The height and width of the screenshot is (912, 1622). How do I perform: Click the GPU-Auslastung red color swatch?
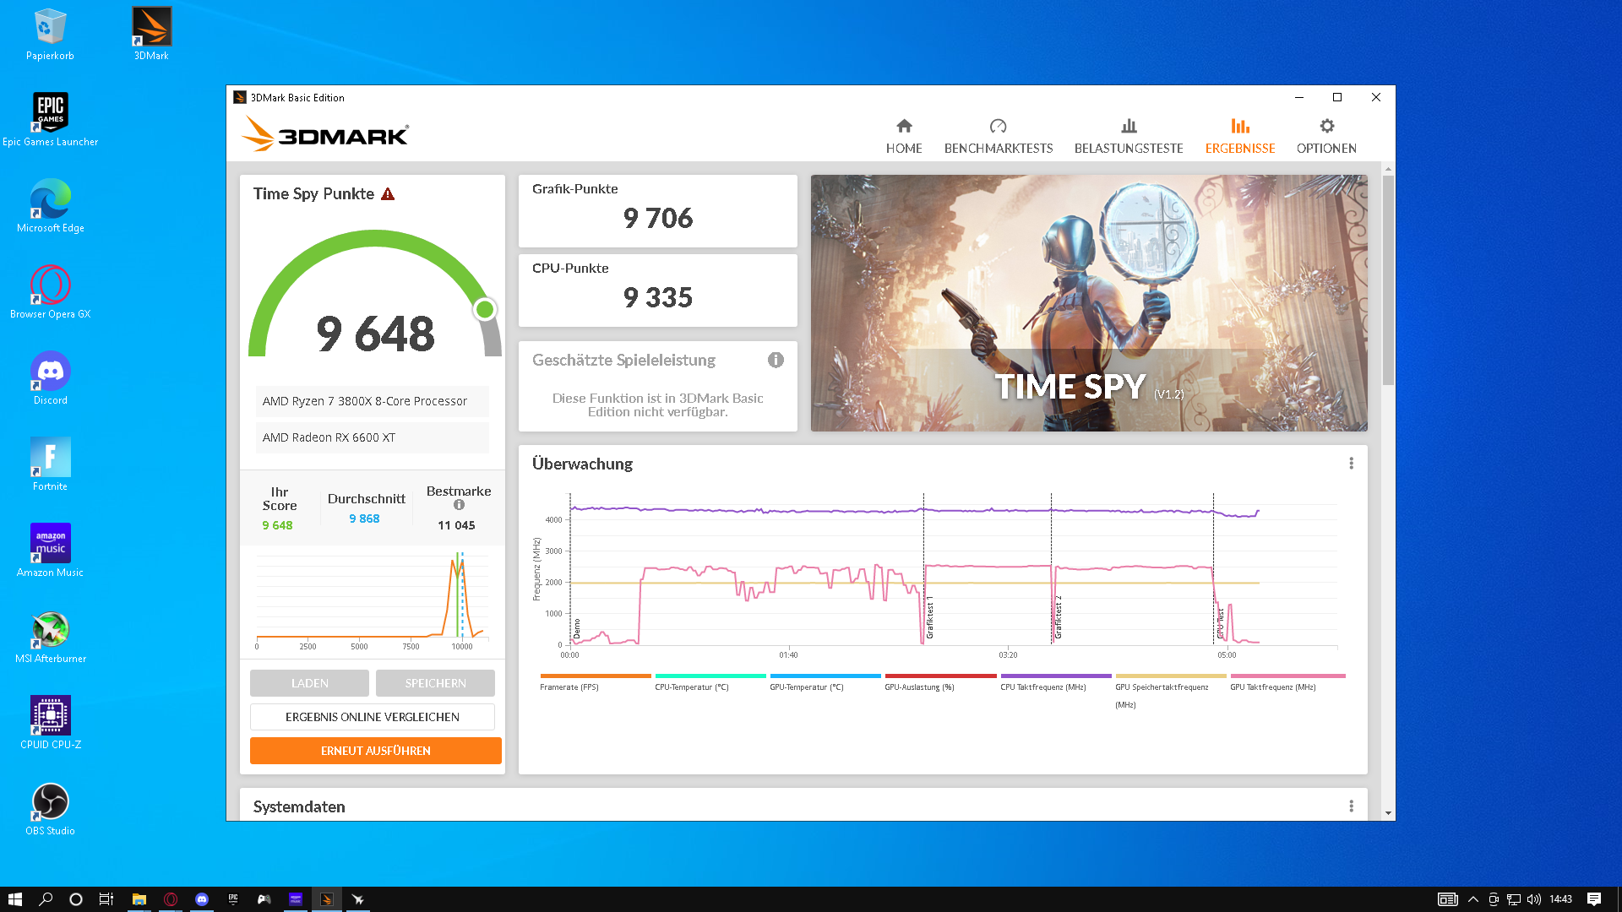click(x=940, y=676)
